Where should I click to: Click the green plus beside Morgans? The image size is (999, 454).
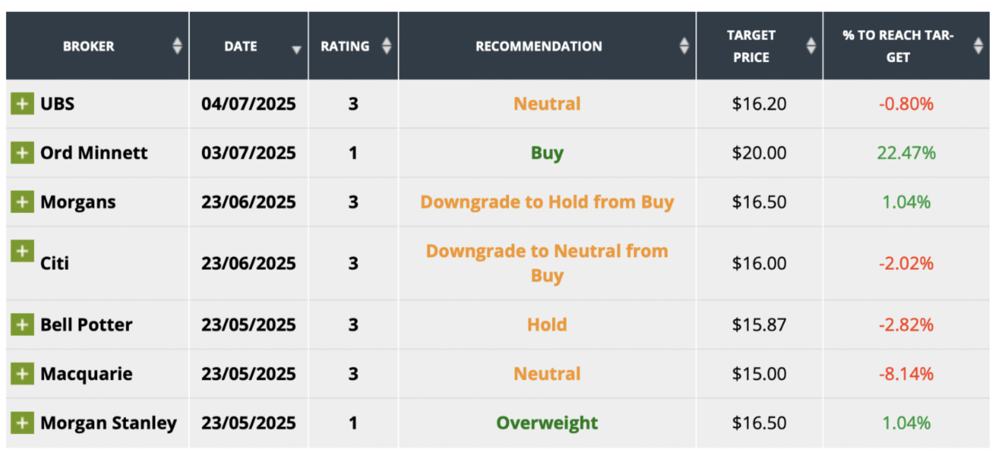click(x=22, y=202)
